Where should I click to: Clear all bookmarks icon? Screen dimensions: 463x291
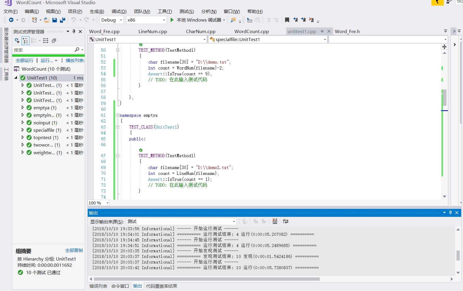[x=311, y=20]
